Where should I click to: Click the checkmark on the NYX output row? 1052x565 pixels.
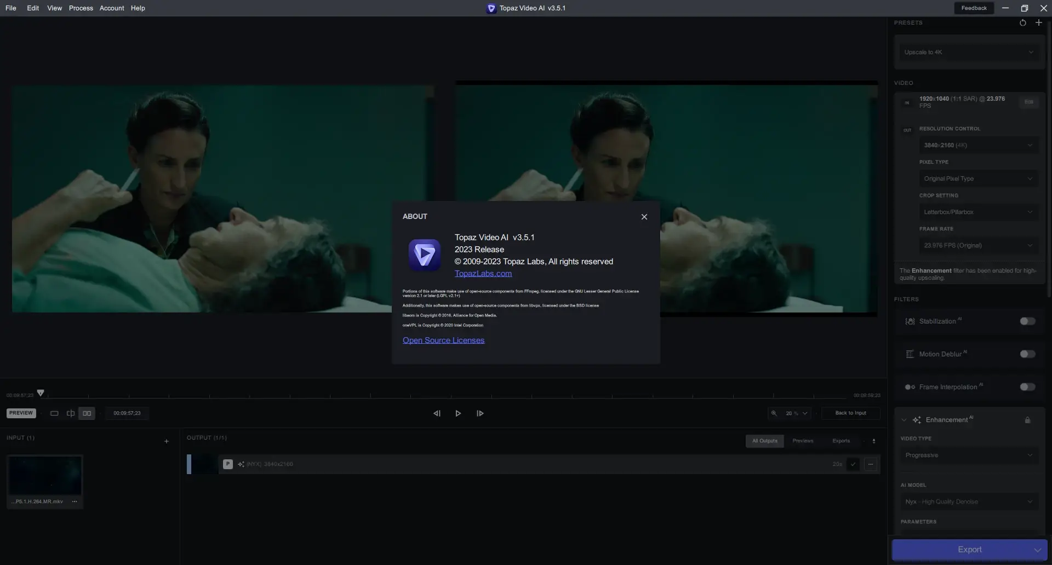pyautogui.click(x=853, y=464)
